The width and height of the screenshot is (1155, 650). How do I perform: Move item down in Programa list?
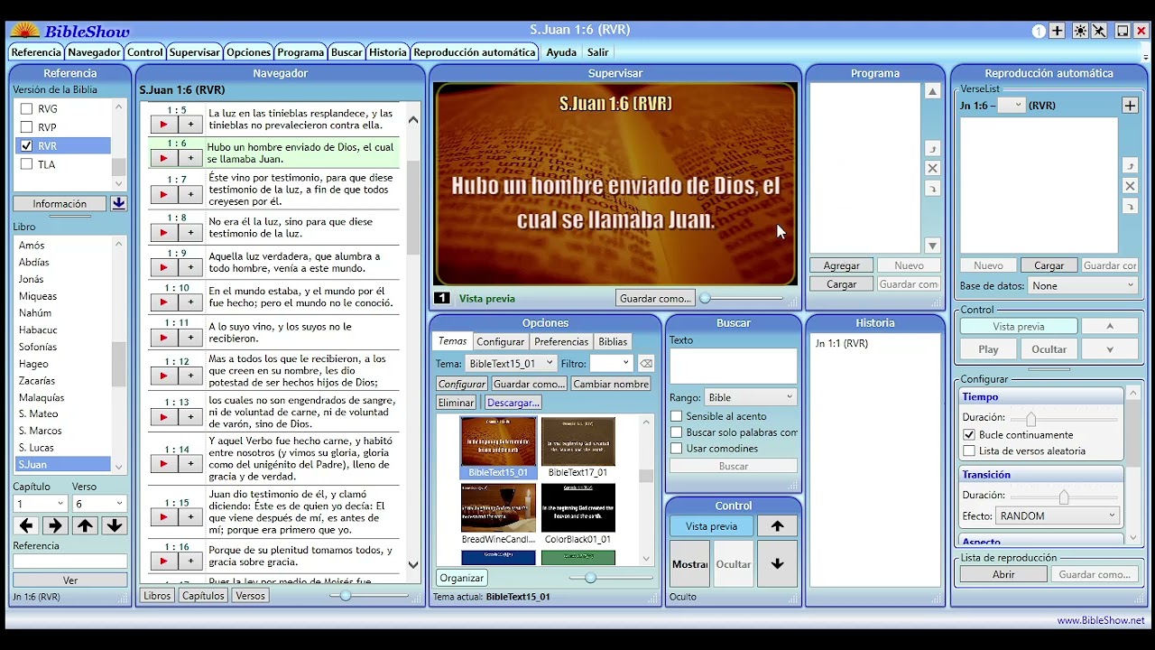pyautogui.click(x=933, y=189)
